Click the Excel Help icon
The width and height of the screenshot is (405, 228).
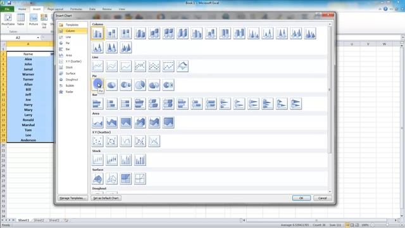(x=385, y=9)
